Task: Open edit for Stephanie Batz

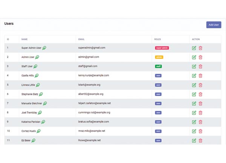Action: tap(194, 94)
